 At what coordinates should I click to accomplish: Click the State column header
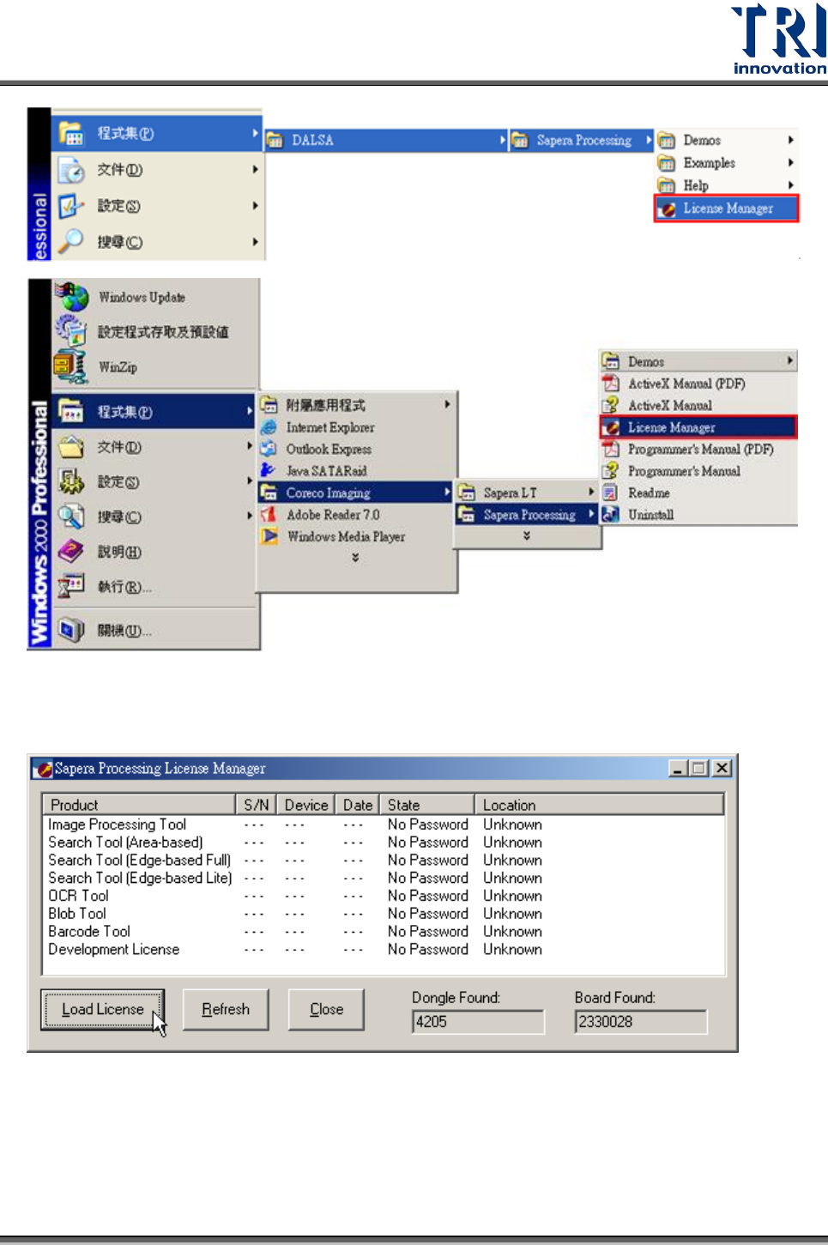[x=426, y=805]
